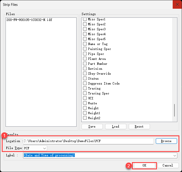The height and width of the screenshot is (172, 182).
Task: Tick Suppress Item Code checkbox
Action: [x=85, y=83]
